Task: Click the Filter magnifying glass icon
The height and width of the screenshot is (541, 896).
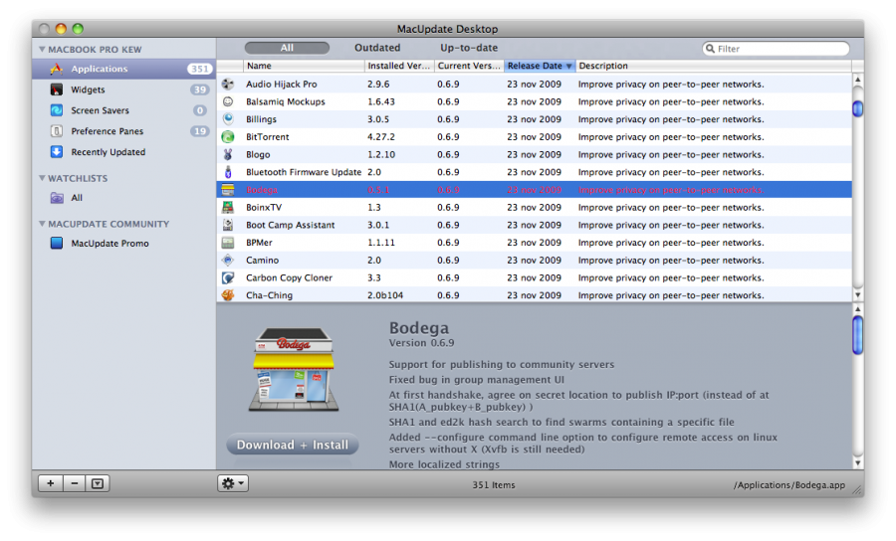Action: click(710, 49)
